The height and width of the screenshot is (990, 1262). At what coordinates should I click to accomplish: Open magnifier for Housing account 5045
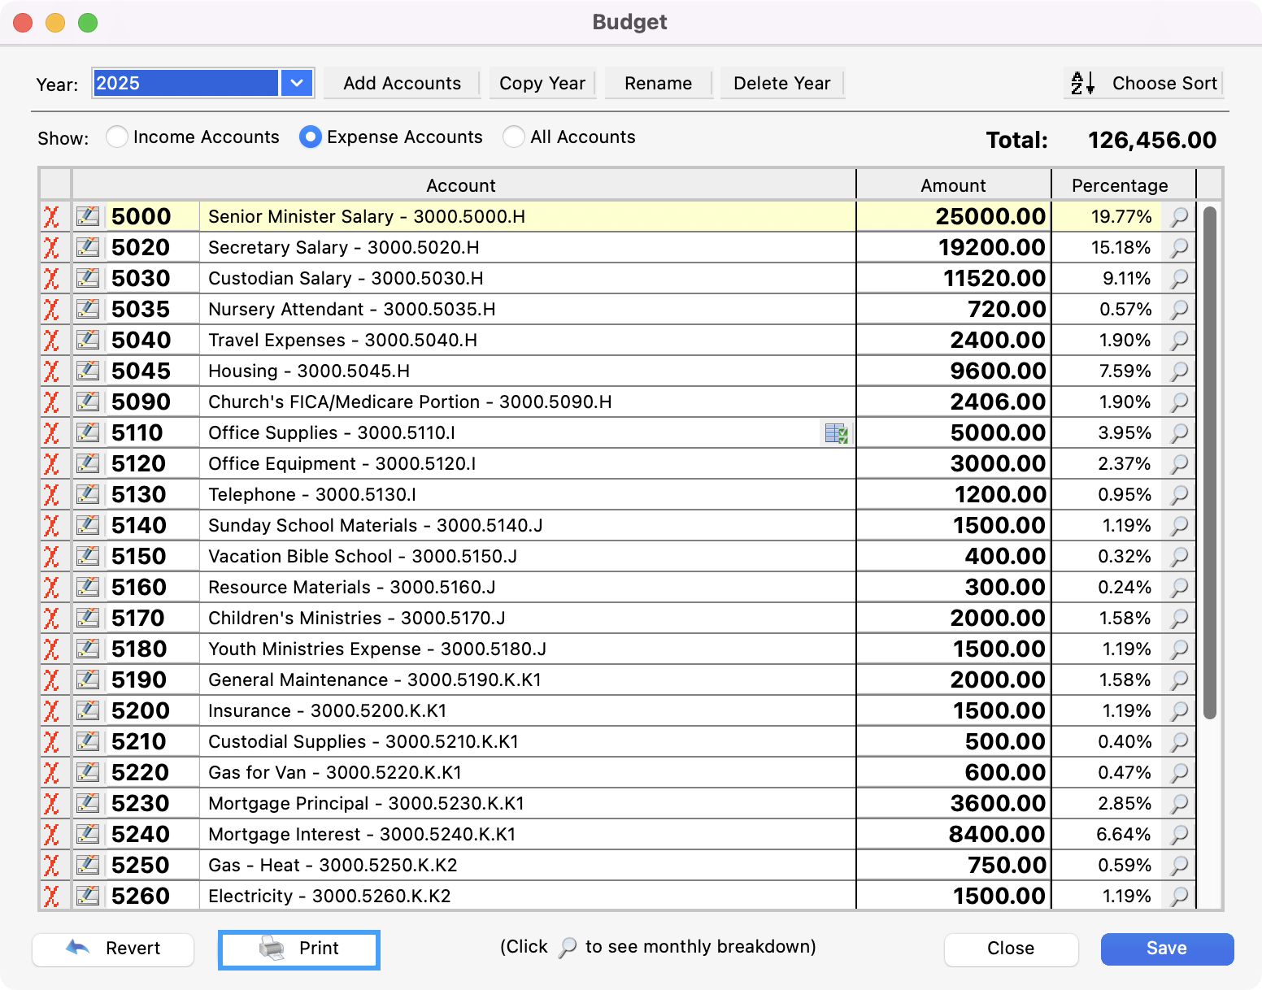pyautogui.click(x=1179, y=371)
